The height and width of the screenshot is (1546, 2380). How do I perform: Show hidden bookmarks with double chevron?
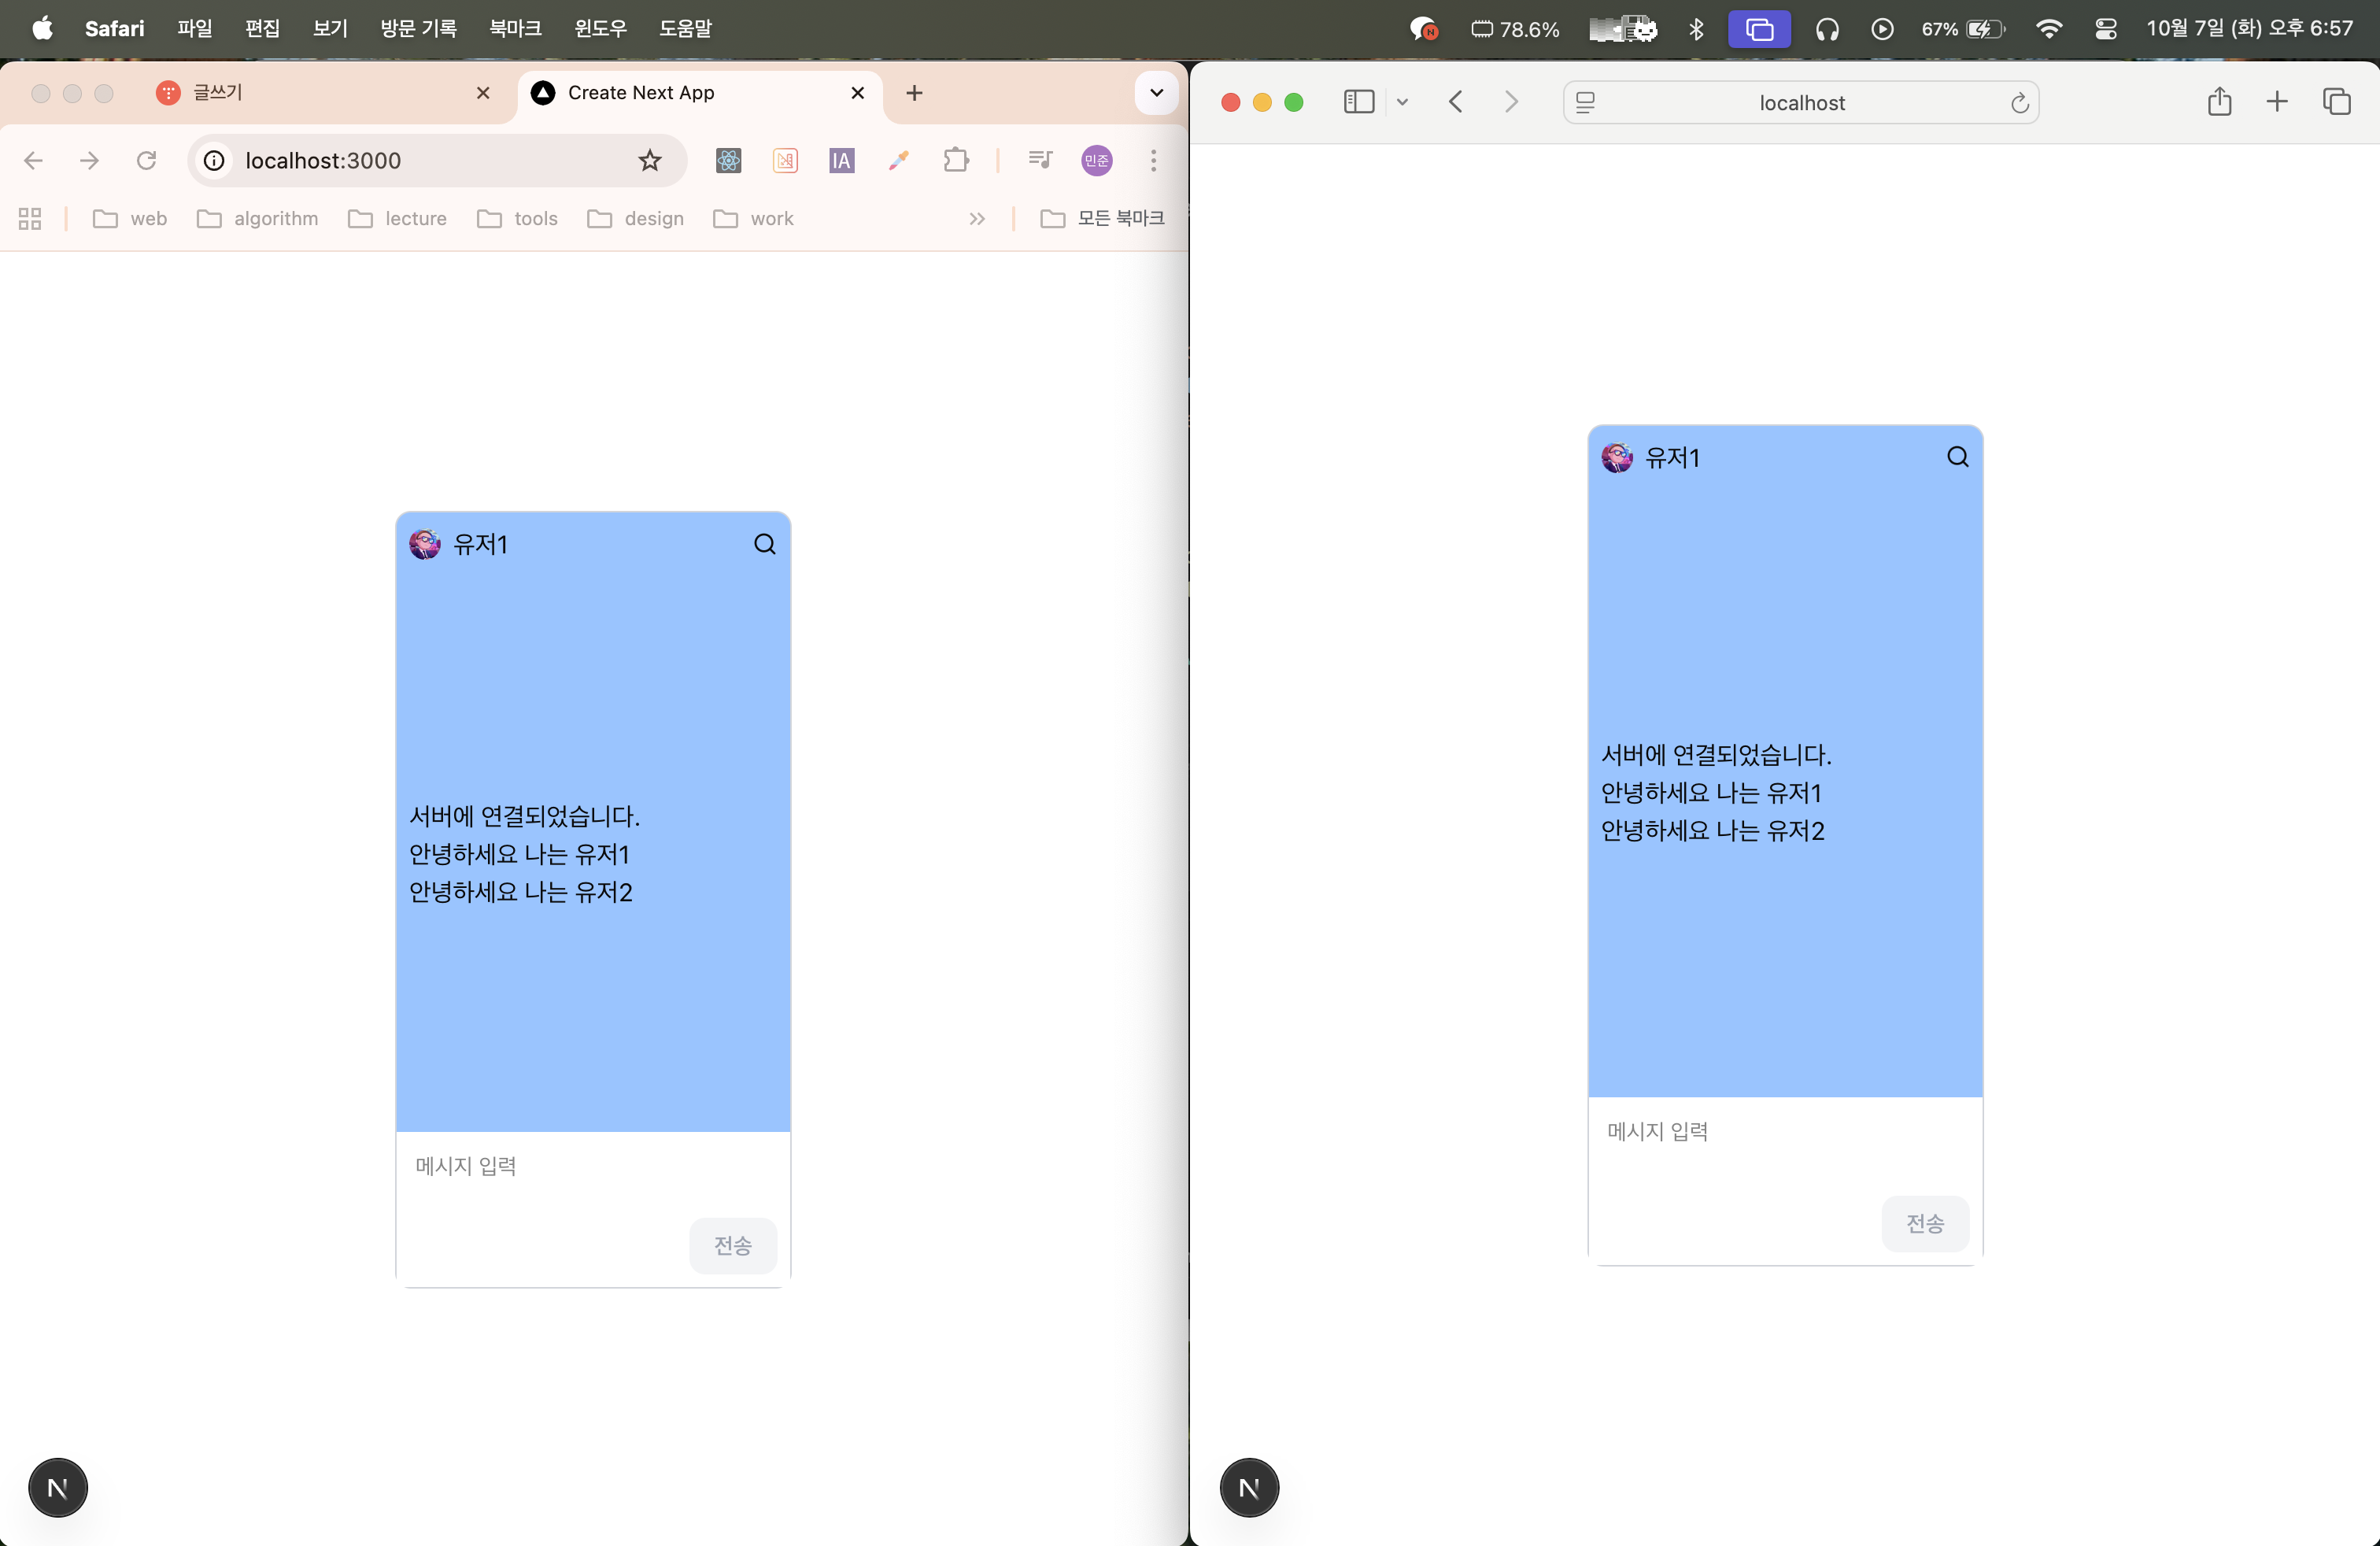[976, 219]
